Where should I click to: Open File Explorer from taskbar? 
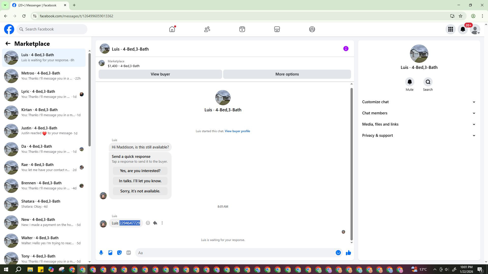(x=30, y=269)
